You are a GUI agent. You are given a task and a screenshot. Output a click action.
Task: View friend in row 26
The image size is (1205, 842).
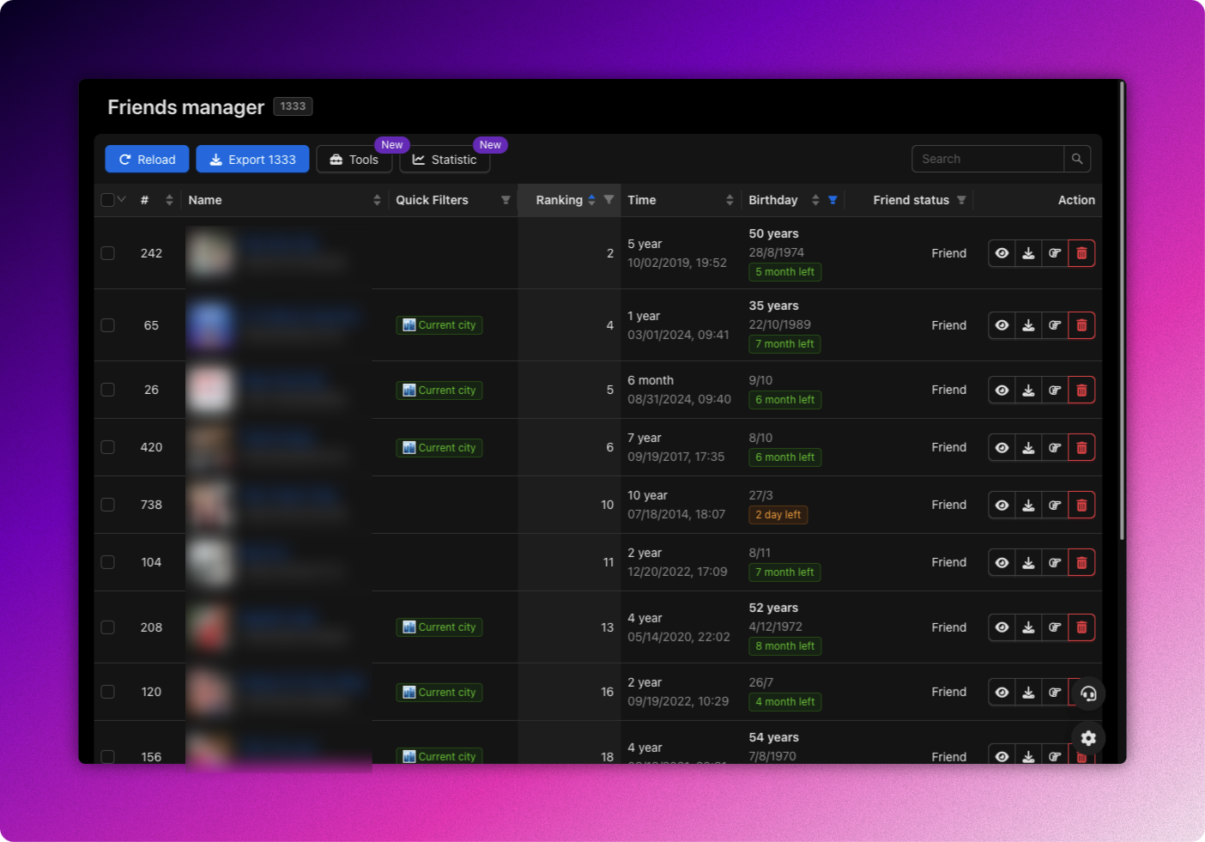(1002, 390)
